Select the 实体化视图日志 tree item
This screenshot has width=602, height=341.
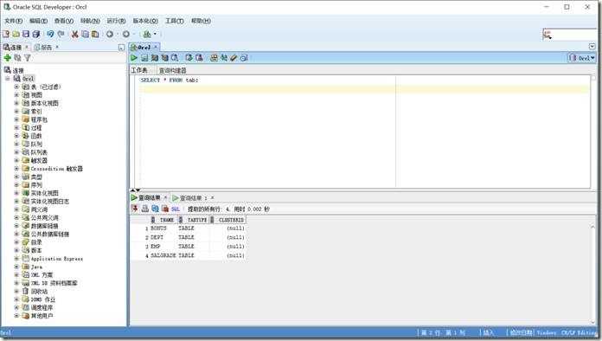click(x=50, y=201)
